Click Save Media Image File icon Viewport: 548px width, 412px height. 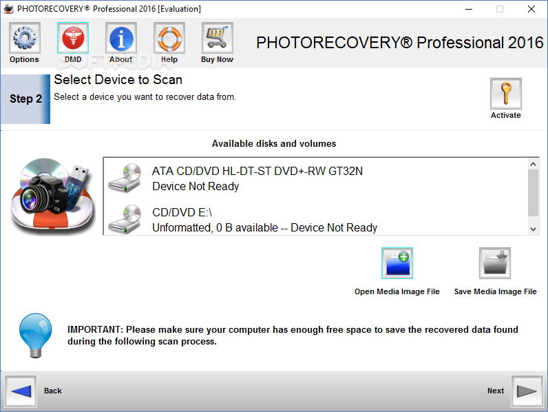[x=495, y=263]
